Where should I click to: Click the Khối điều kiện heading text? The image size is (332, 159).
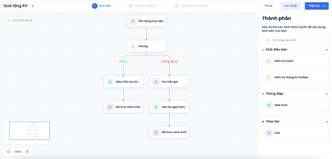[277, 50]
